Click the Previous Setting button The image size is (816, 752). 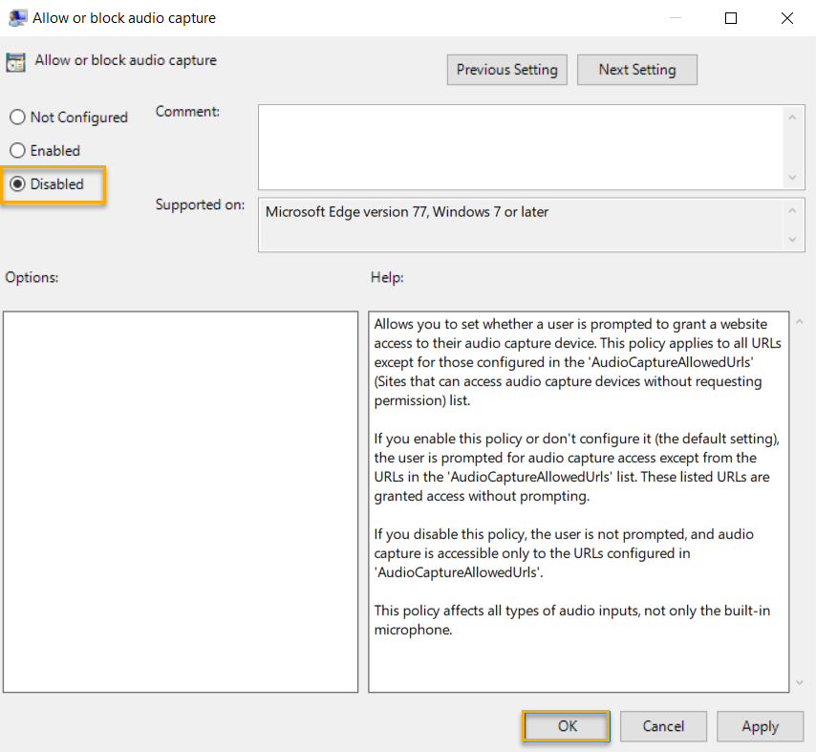pos(506,69)
